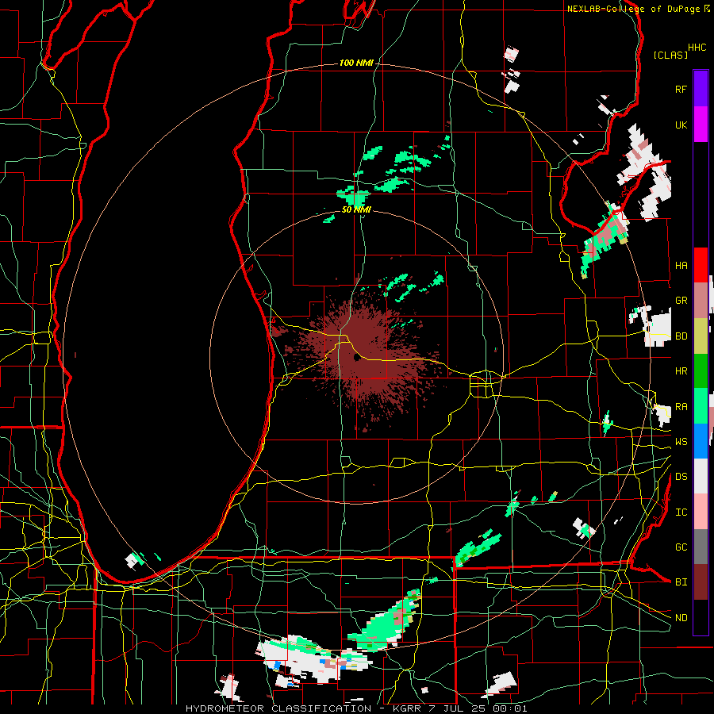Click the '[CLAS]' legend header text
The height and width of the screenshot is (714, 714).
670,55
